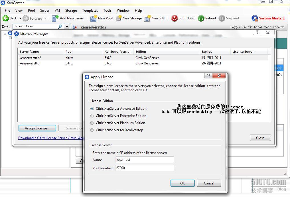The image size is (290, 197).
Task: Click the search magnifier icon
Action: 60,27
